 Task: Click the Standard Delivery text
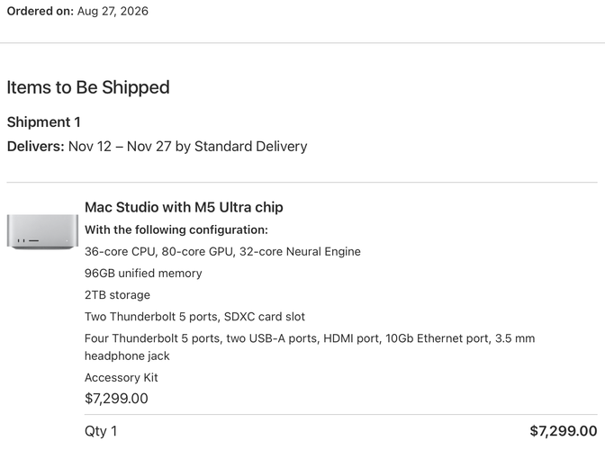pos(251,147)
